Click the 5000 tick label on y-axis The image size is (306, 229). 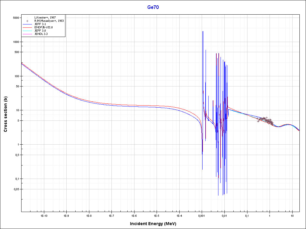15,18
